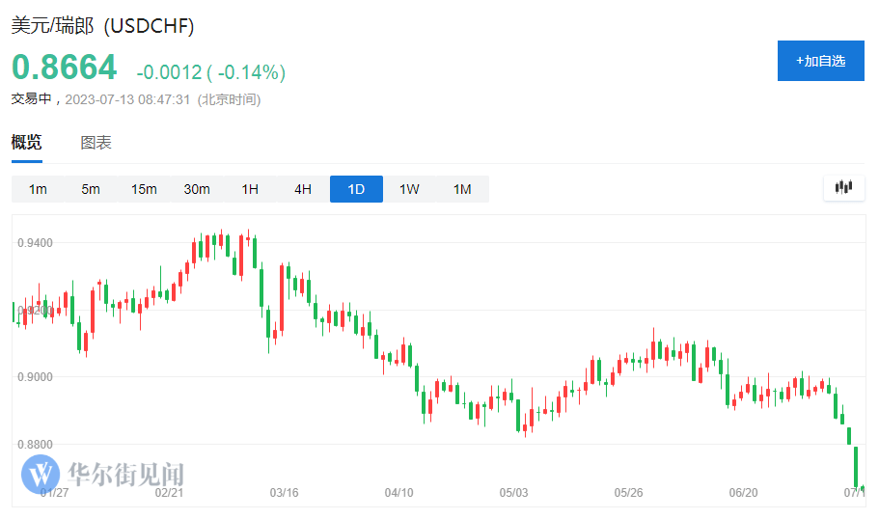Select the 1m timeframe

point(38,189)
